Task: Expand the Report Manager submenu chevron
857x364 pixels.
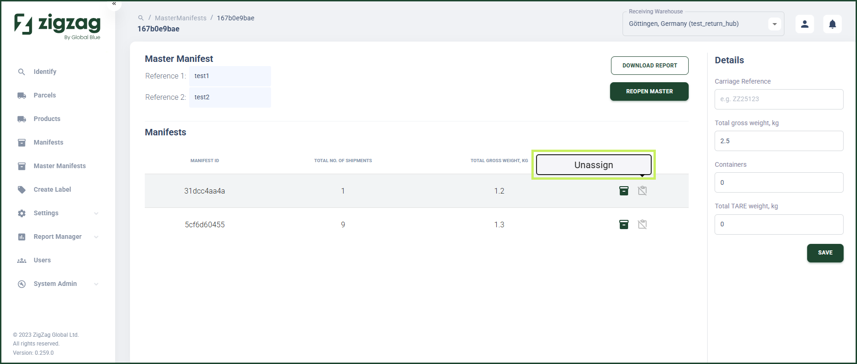Action: click(x=96, y=237)
